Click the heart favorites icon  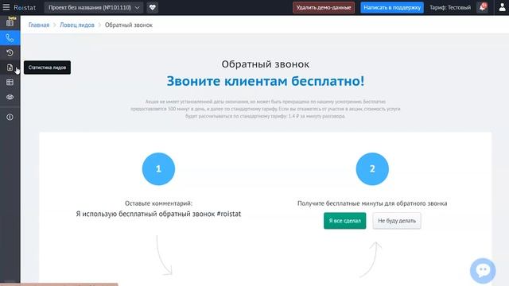pos(152,7)
